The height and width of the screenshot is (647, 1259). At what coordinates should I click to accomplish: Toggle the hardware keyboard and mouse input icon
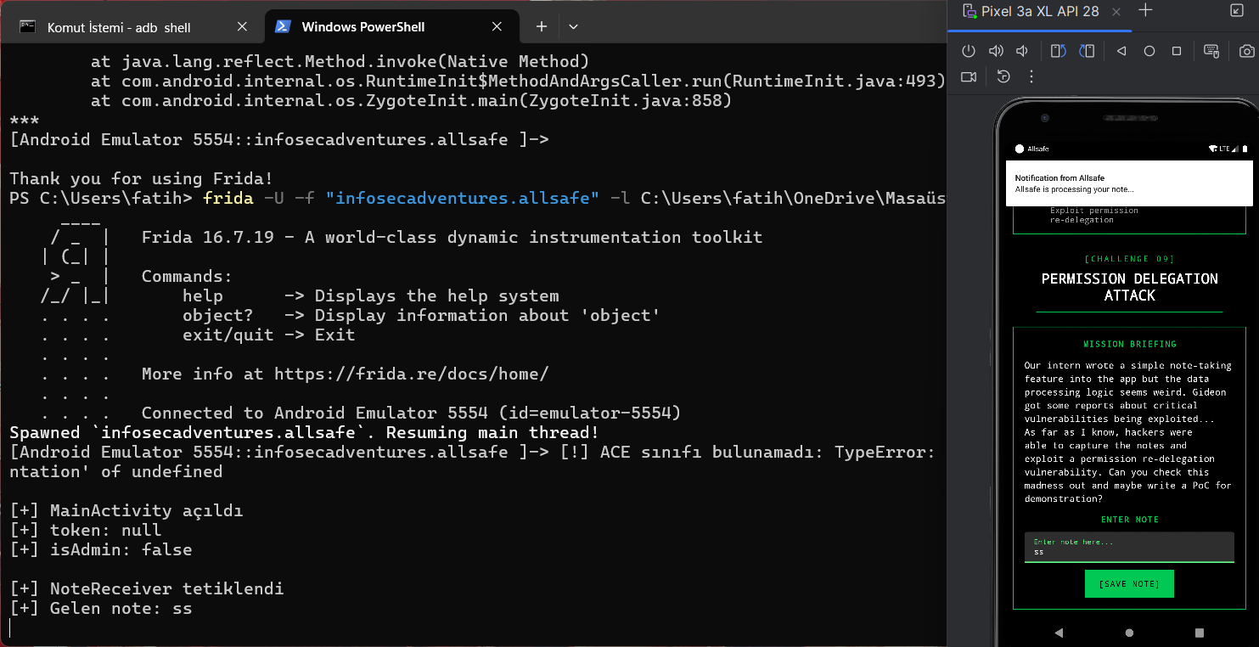click(1211, 51)
